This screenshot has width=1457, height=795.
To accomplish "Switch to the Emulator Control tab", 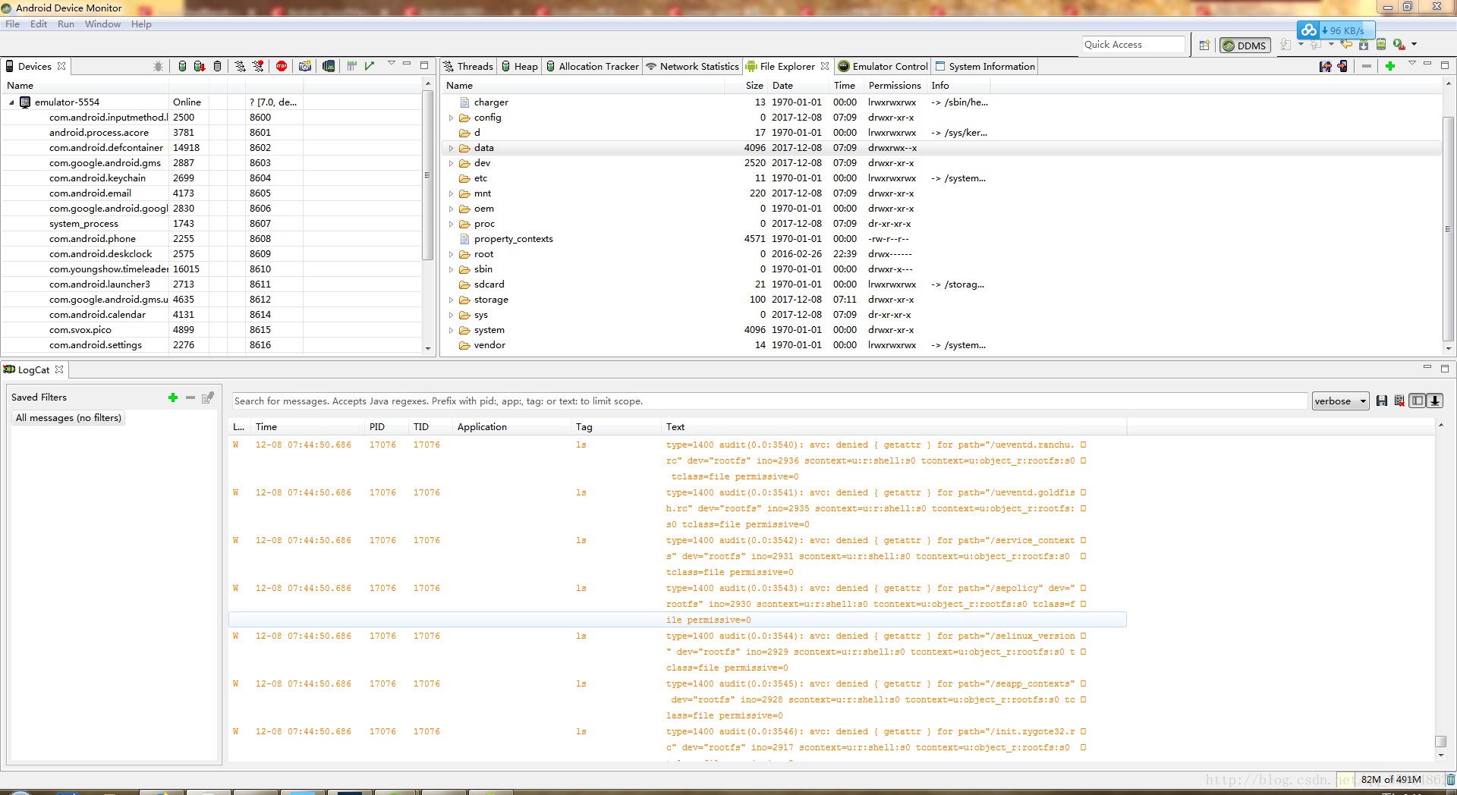I will click(x=883, y=67).
